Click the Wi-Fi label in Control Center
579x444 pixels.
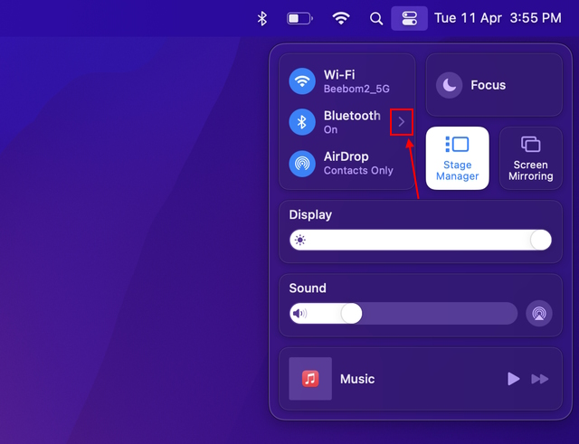click(x=339, y=75)
